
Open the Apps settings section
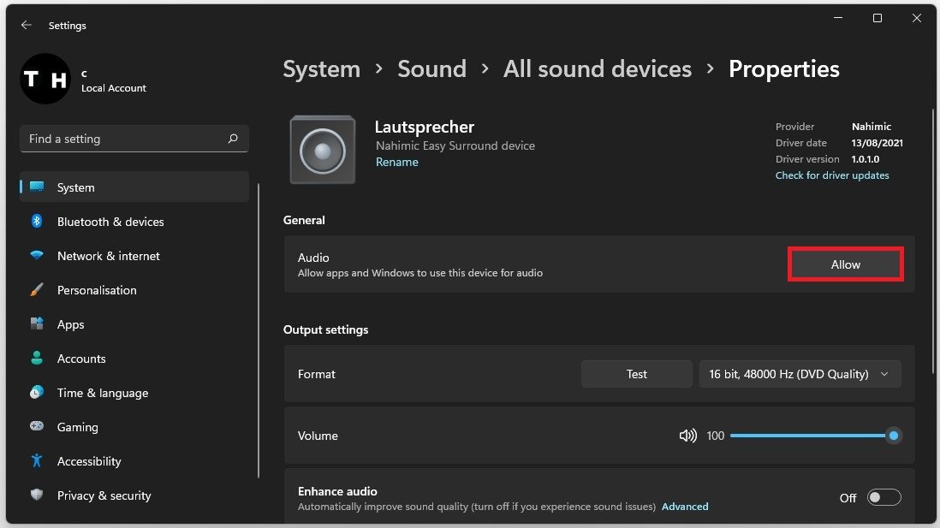coord(70,324)
